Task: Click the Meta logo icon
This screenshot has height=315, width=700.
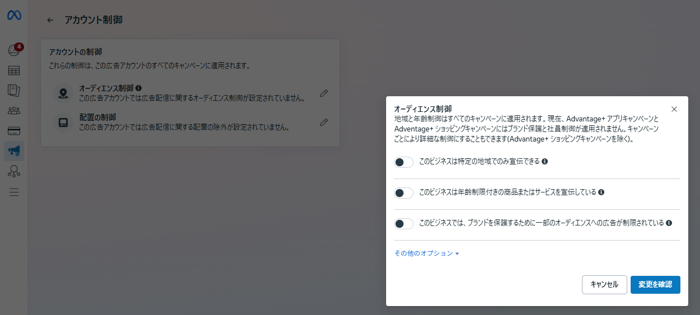Action: (14, 16)
